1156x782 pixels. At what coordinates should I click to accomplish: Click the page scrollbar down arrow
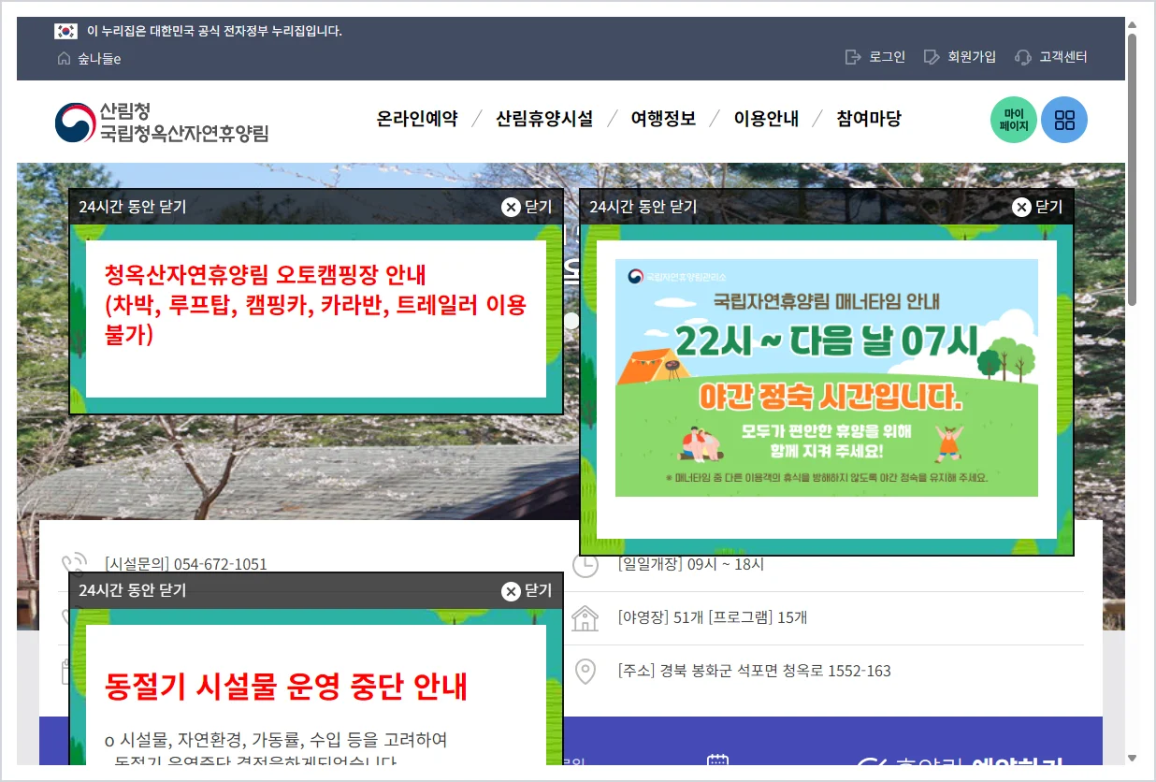pos(1132,758)
